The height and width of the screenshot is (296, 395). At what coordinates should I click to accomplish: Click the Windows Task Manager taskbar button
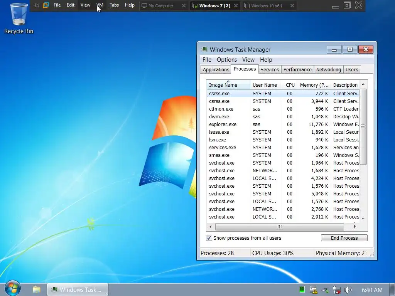(x=78, y=289)
